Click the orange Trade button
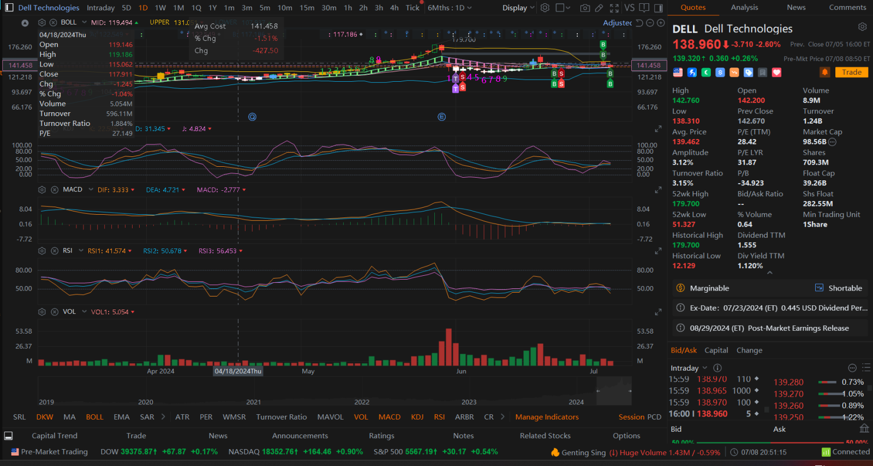The image size is (873, 466). [x=851, y=72]
